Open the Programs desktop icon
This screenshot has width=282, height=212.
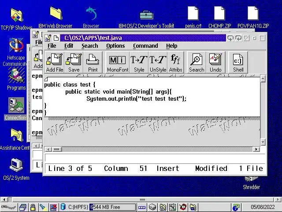(x=16, y=75)
